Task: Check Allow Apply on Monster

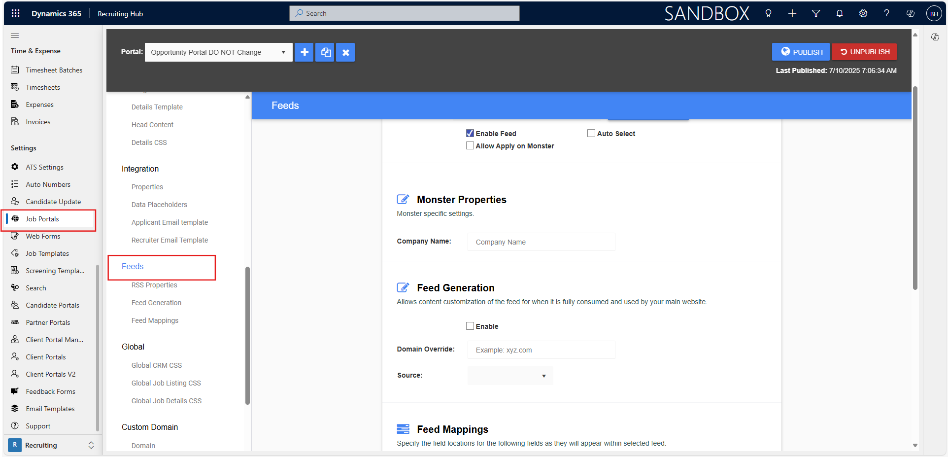Action: [x=470, y=145]
